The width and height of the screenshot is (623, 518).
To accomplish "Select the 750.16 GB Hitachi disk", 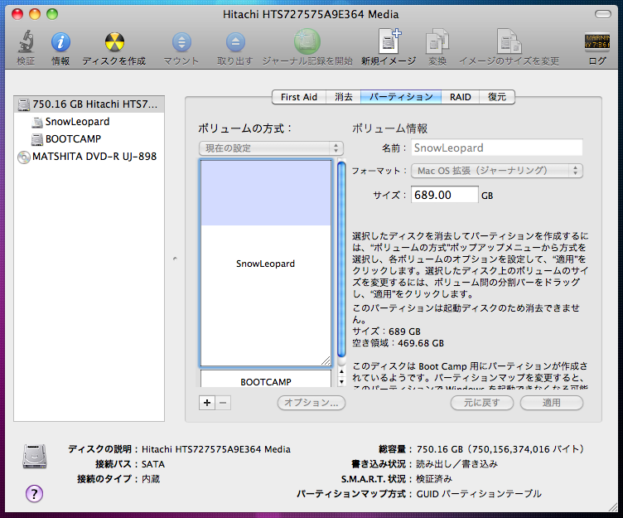I will click(x=89, y=104).
